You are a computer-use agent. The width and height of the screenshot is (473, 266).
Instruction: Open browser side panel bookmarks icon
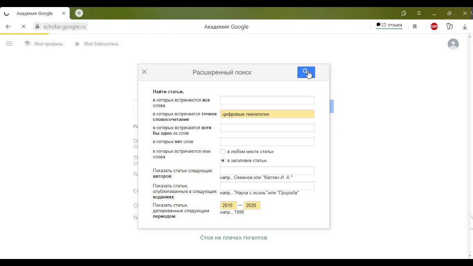pyautogui.click(x=404, y=13)
